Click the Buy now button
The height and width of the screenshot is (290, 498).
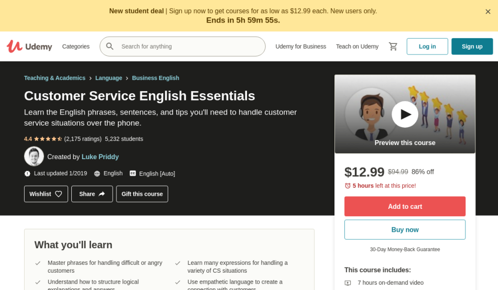coord(405,230)
